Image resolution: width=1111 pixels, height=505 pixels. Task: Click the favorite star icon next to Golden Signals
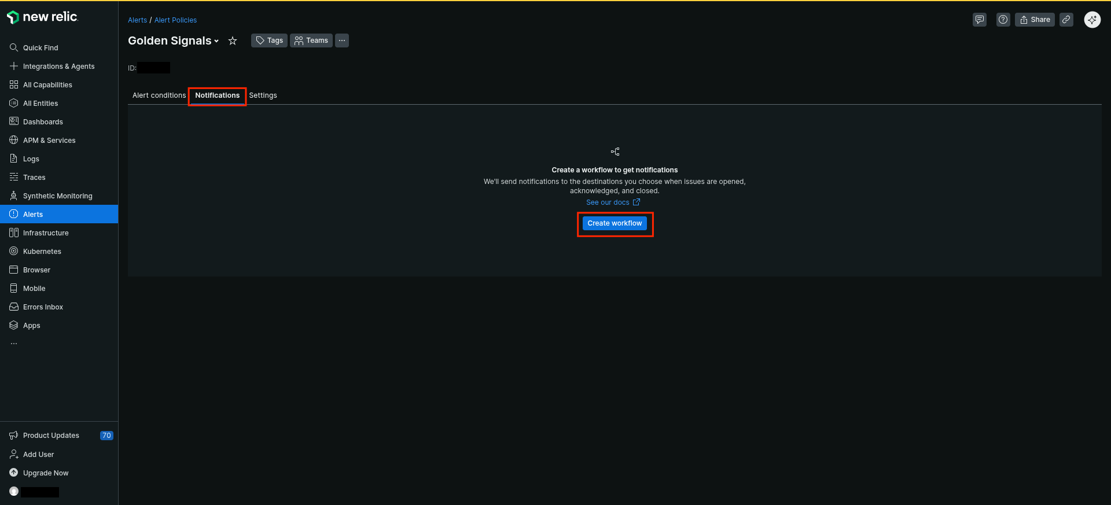point(233,40)
